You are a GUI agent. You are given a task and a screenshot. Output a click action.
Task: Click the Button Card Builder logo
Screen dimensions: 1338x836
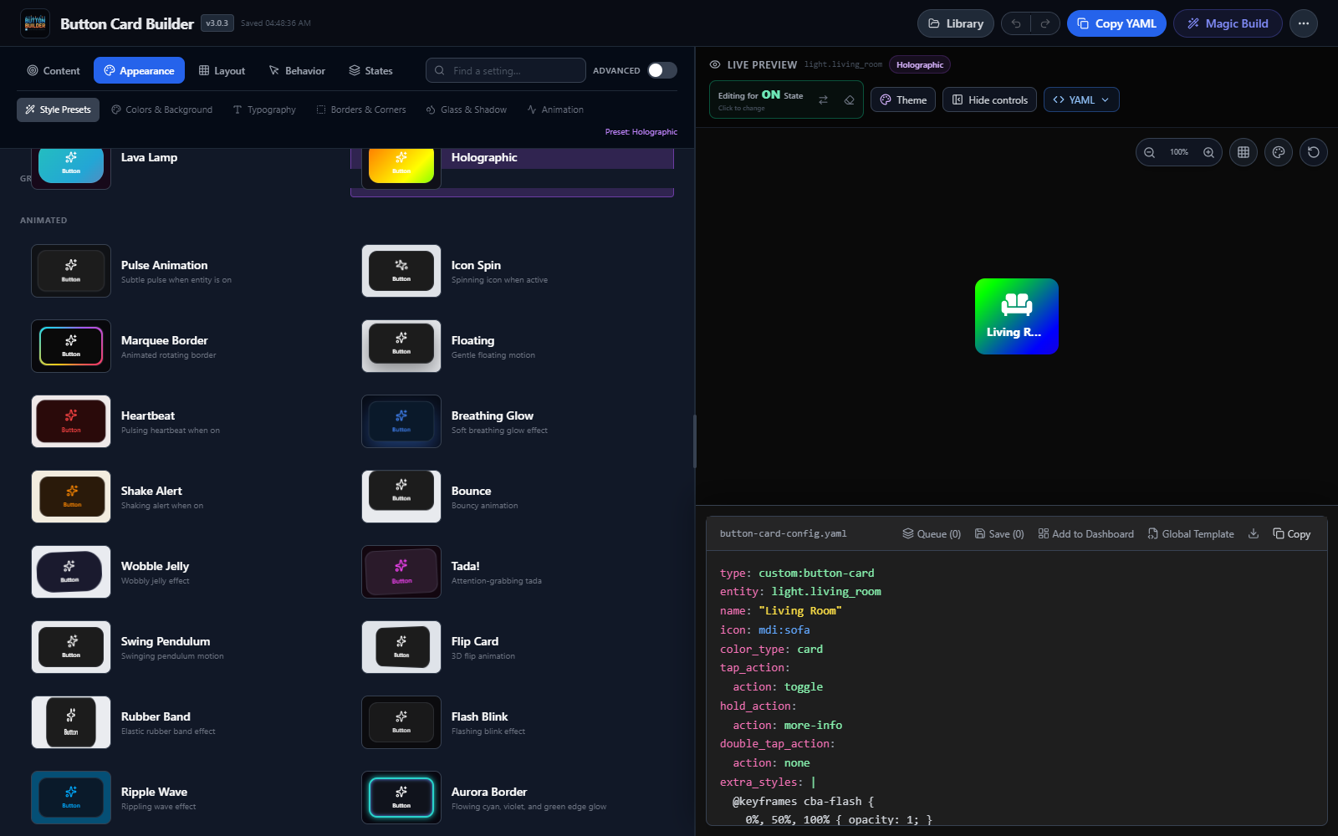pos(35,23)
